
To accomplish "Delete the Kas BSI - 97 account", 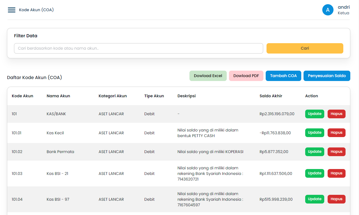I will (x=336, y=199).
